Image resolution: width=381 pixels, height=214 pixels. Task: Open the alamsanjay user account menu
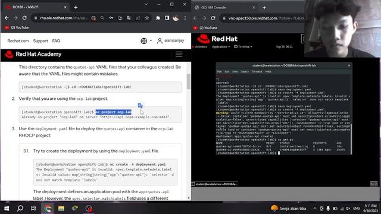tap(171, 41)
